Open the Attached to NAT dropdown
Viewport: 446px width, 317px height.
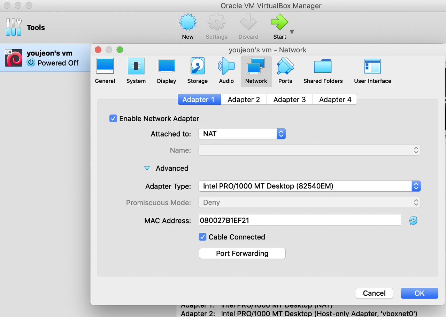[242, 134]
